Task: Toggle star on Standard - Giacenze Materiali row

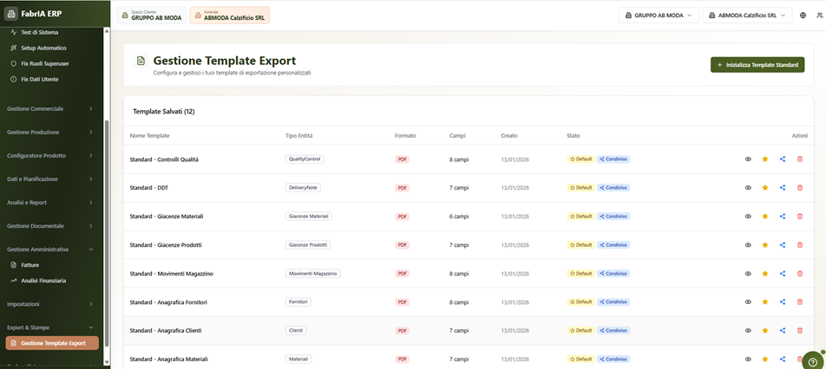Action: pos(765,216)
